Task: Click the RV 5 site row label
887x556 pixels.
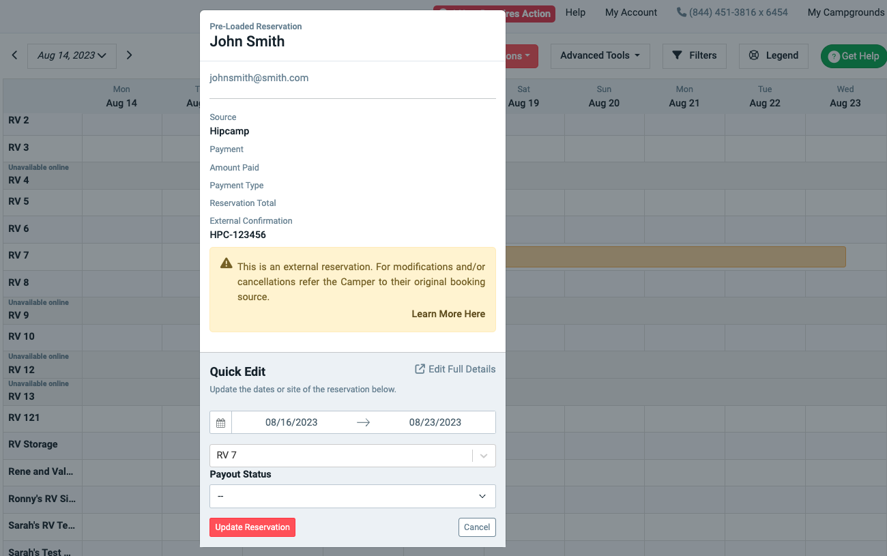Action: [x=18, y=201]
